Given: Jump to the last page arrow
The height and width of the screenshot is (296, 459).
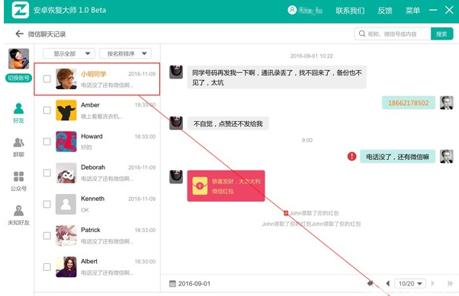Looking at the screenshot, I should click(x=450, y=283).
